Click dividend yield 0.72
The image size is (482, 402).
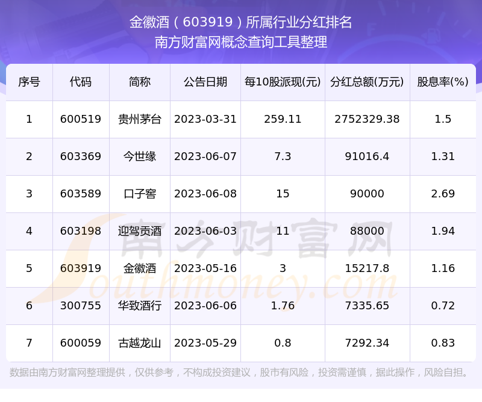pyautogui.click(x=443, y=306)
